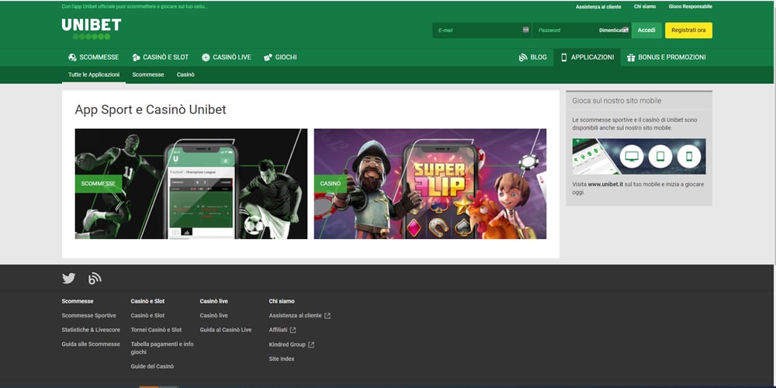Open the blog feed icon in footer

[95, 279]
